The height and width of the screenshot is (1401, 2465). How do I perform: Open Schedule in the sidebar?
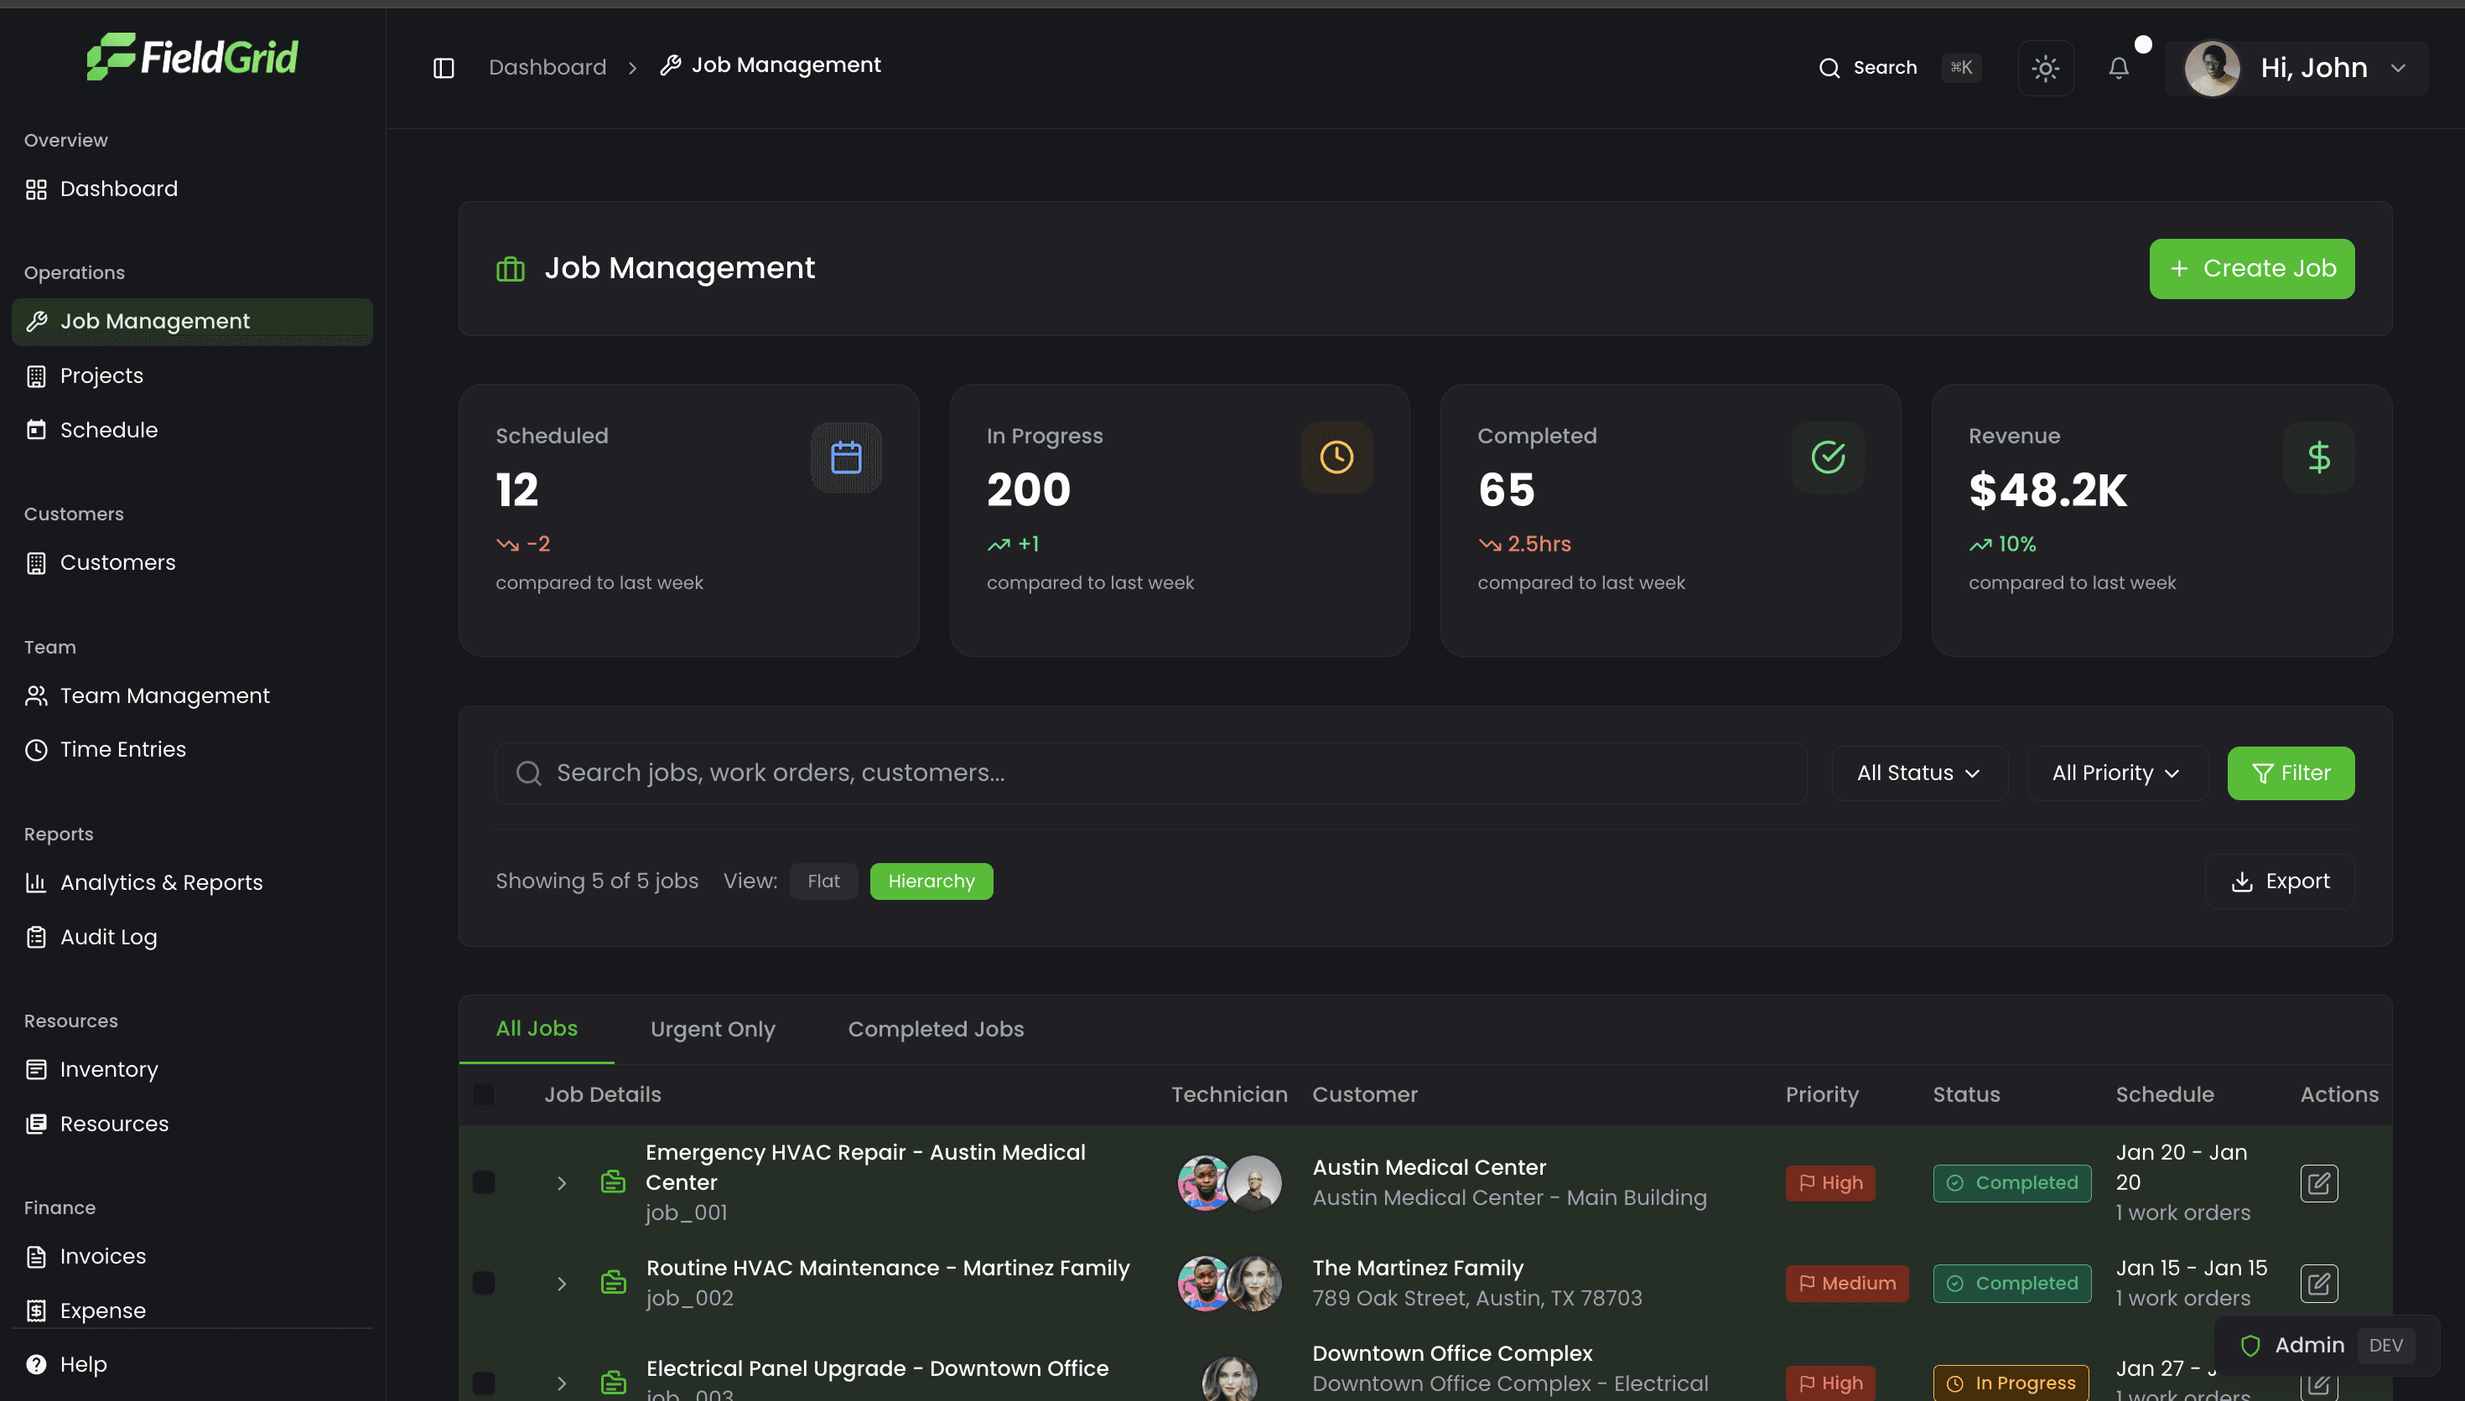click(x=191, y=430)
